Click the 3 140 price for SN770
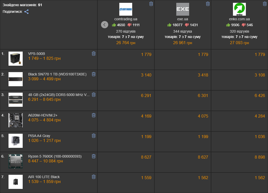This screenshot has height=193, width=268. [146, 75]
